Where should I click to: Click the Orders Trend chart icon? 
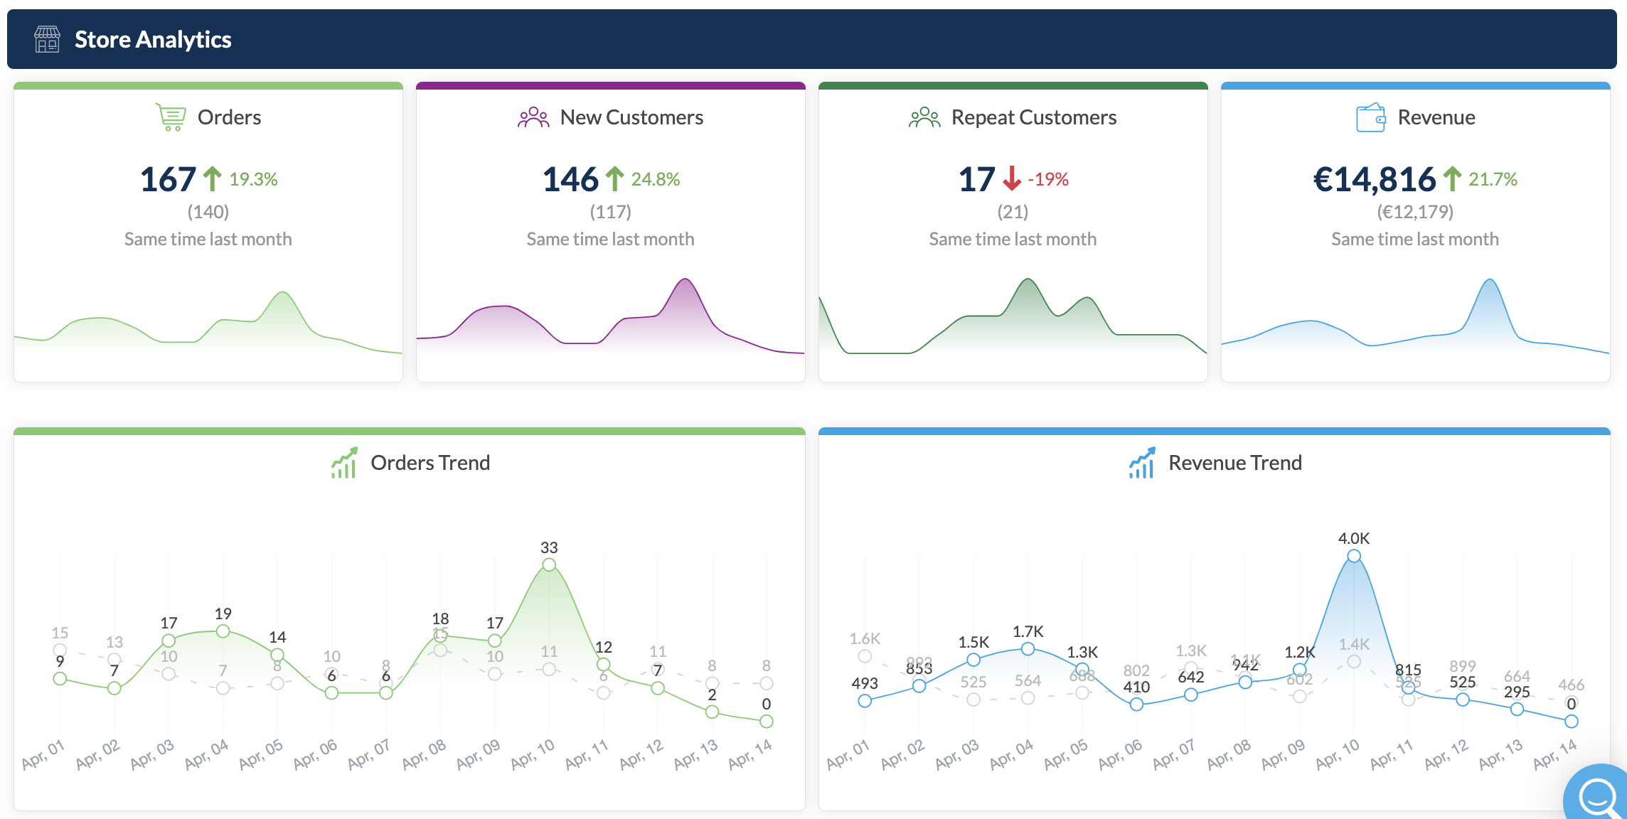click(x=344, y=463)
